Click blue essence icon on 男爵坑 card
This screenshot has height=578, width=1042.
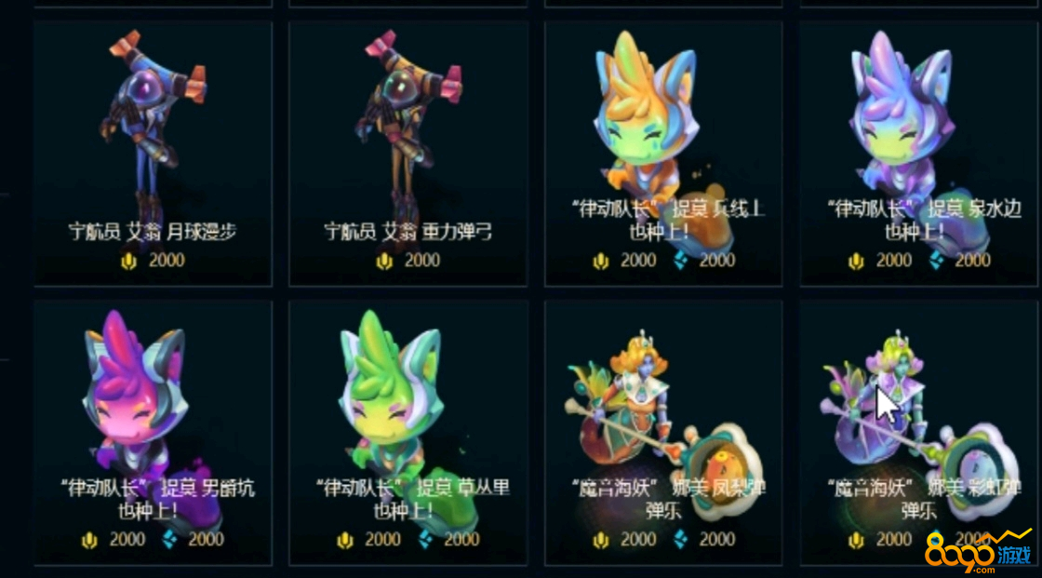(x=169, y=540)
